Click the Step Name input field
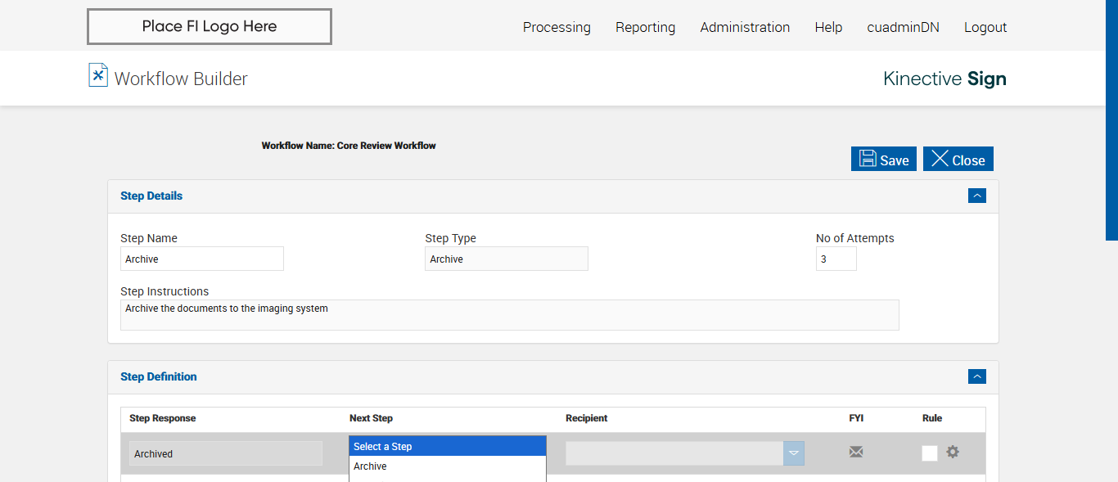 pyautogui.click(x=202, y=259)
